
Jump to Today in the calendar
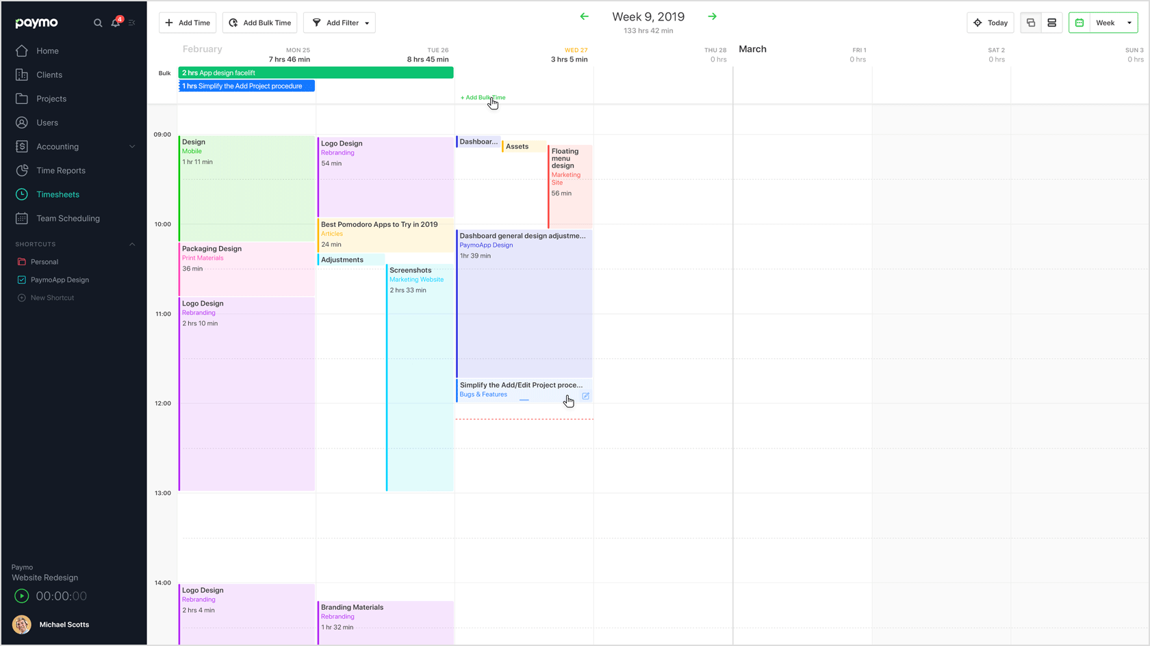[990, 22]
